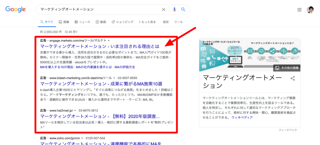Expand dropdown arrow beside www.zoho.com ad URL
Image resolution: width=320 pixels, height=145 pixels.
tap(82, 138)
